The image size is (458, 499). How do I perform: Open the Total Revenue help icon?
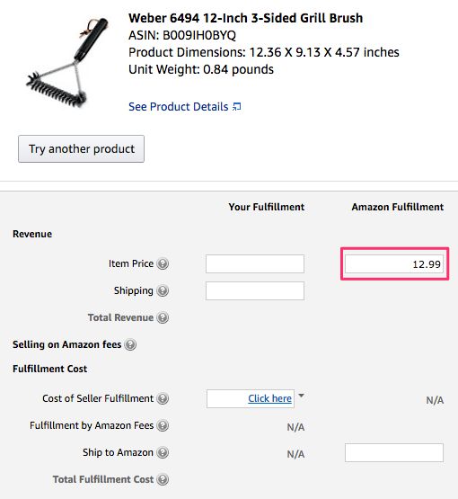pos(163,317)
